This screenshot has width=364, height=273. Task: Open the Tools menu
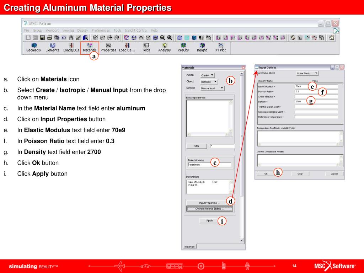(117, 31)
